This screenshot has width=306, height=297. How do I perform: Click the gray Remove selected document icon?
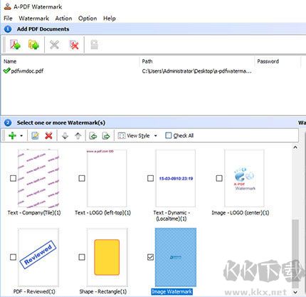(55, 45)
